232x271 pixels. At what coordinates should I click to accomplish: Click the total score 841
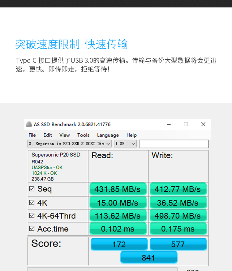(x=149, y=257)
